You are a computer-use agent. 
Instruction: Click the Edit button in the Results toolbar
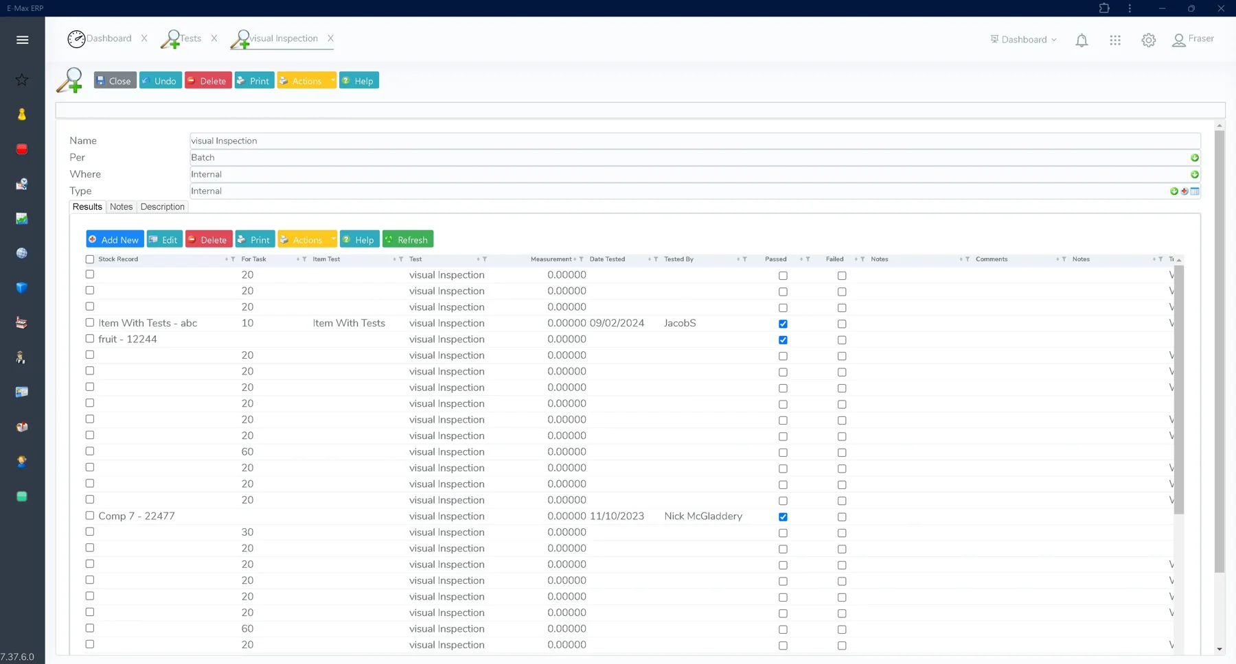(x=165, y=239)
